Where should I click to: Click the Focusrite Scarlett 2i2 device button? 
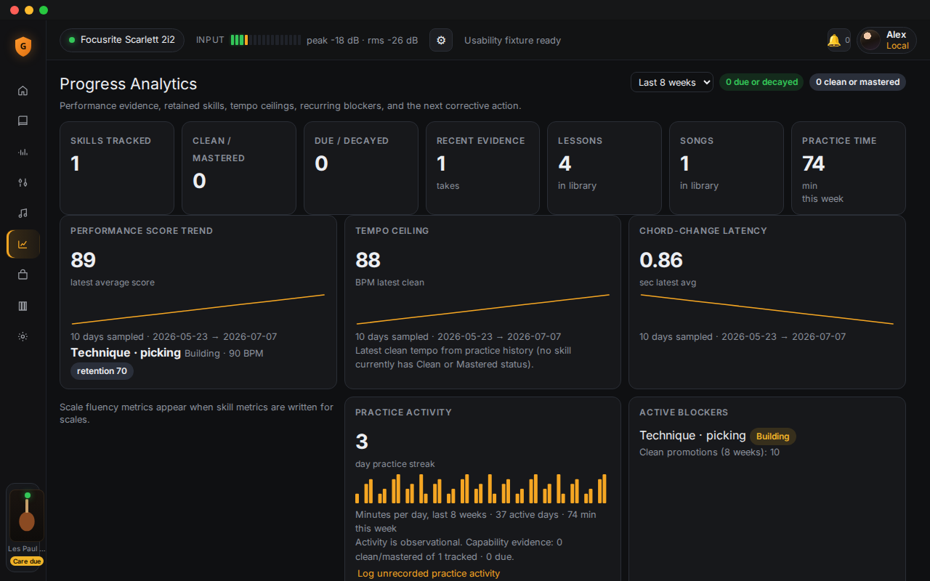click(122, 40)
